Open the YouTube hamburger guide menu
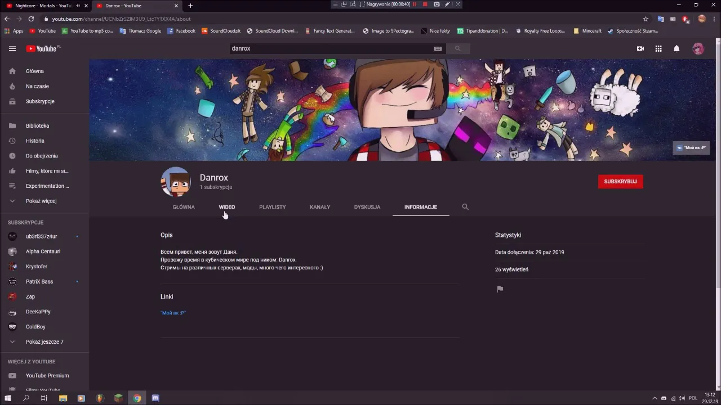 pos(12,48)
